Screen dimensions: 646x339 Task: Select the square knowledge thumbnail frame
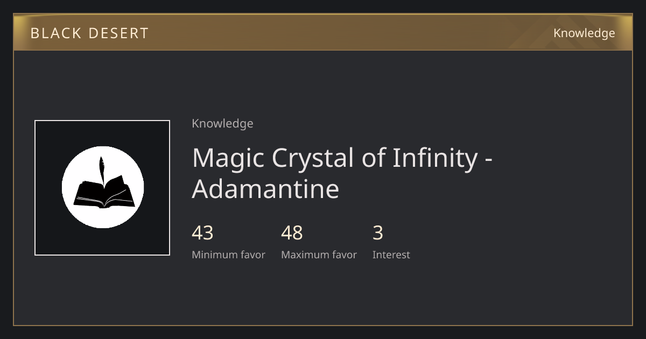click(x=102, y=188)
